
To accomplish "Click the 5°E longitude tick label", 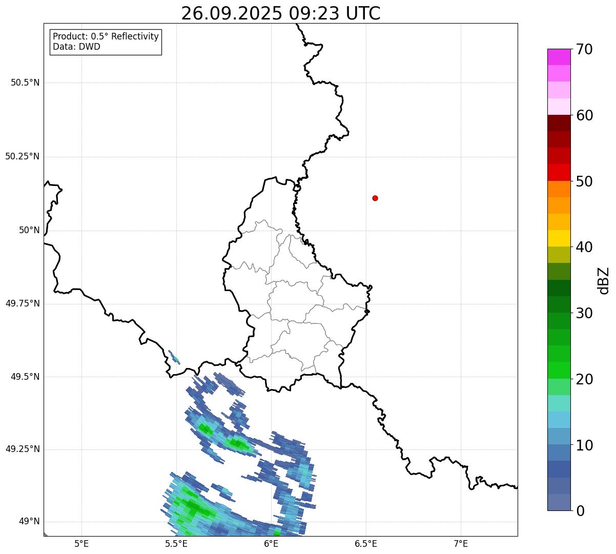I will (82, 544).
